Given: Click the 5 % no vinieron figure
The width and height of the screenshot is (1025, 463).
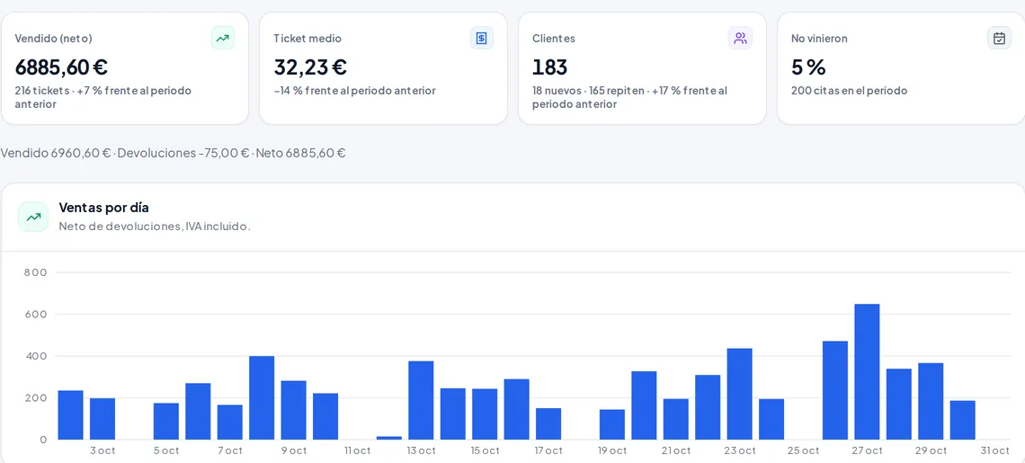Looking at the screenshot, I should 808,67.
